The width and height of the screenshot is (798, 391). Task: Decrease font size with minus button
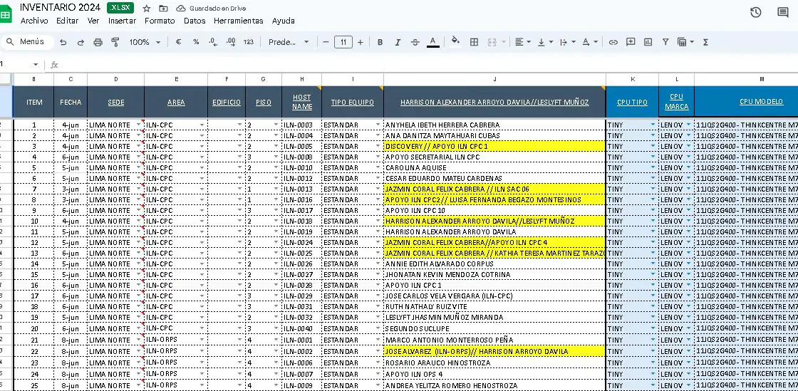[x=326, y=42]
